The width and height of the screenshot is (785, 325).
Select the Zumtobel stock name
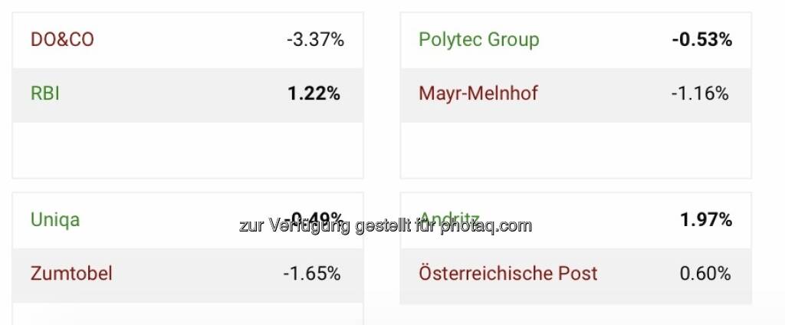pos(71,274)
